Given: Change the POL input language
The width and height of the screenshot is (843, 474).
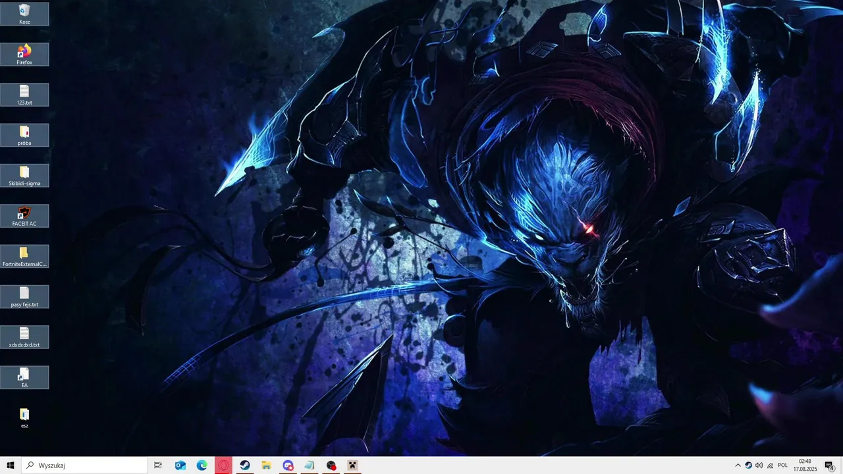Looking at the screenshot, I should (783, 465).
